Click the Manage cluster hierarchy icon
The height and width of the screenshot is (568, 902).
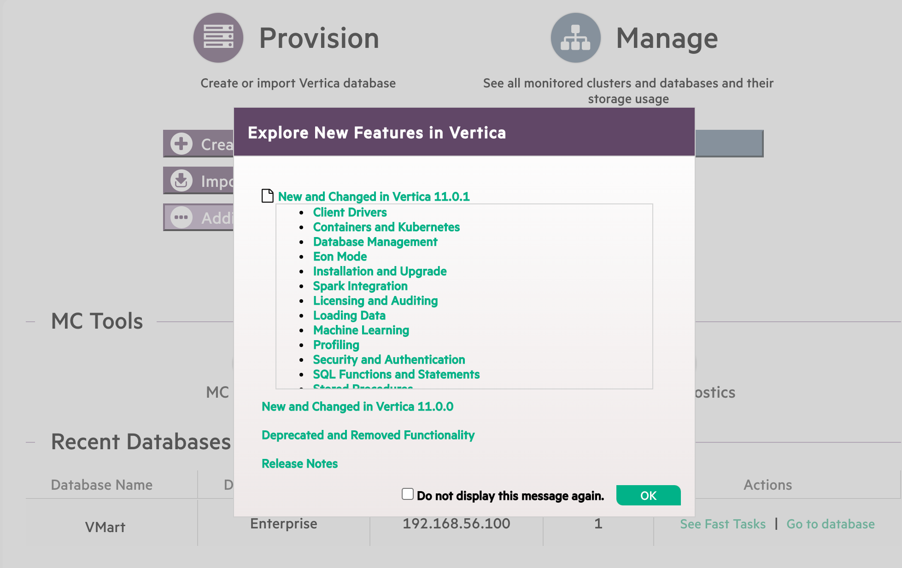[575, 38]
